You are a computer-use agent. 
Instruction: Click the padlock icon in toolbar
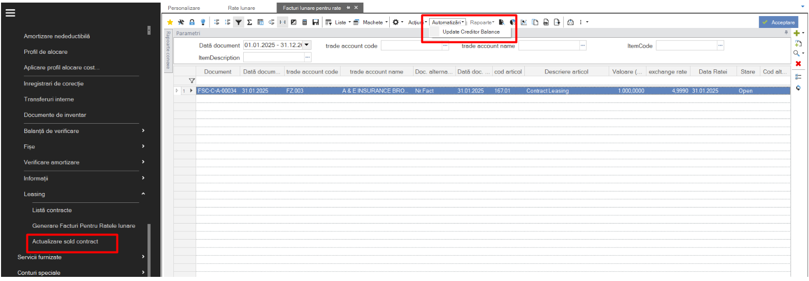[x=192, y=22]
